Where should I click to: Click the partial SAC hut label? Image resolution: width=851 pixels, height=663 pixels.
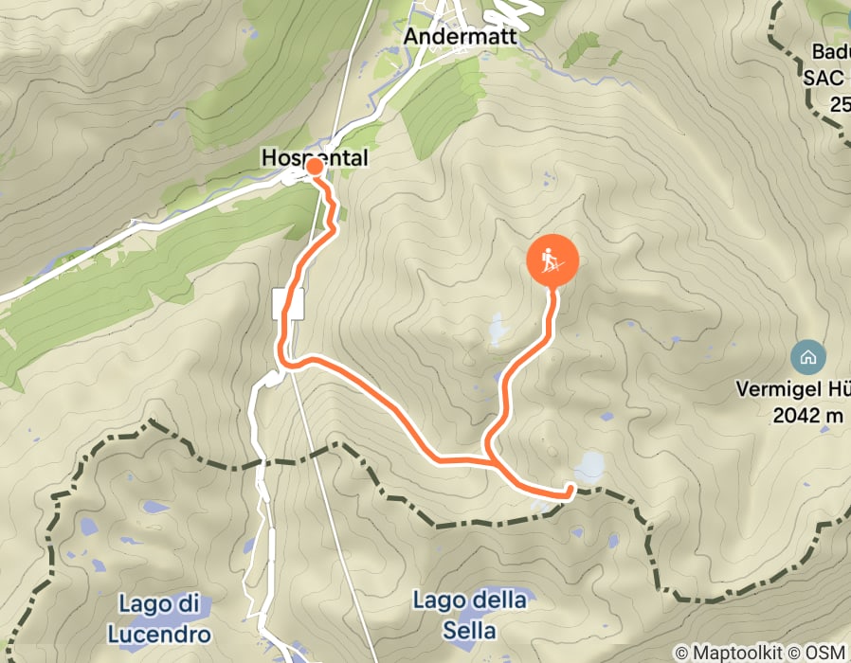825,78
